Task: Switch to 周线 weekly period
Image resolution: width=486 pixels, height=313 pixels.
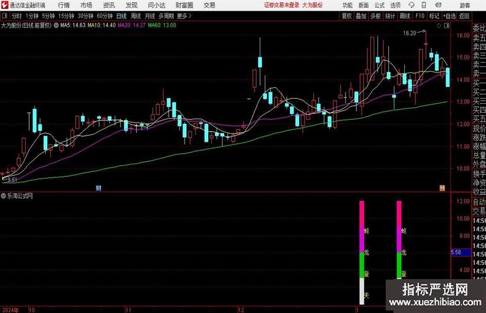Action: (x=136, y=16)
